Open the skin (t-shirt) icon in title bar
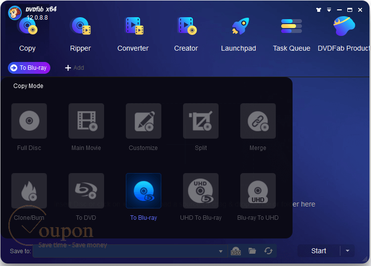371x266 pixels. point(319,10)
